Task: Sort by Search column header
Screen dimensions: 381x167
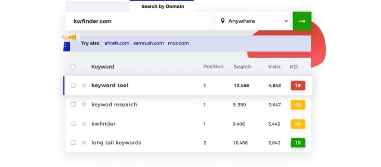Action: click(242, 67)
